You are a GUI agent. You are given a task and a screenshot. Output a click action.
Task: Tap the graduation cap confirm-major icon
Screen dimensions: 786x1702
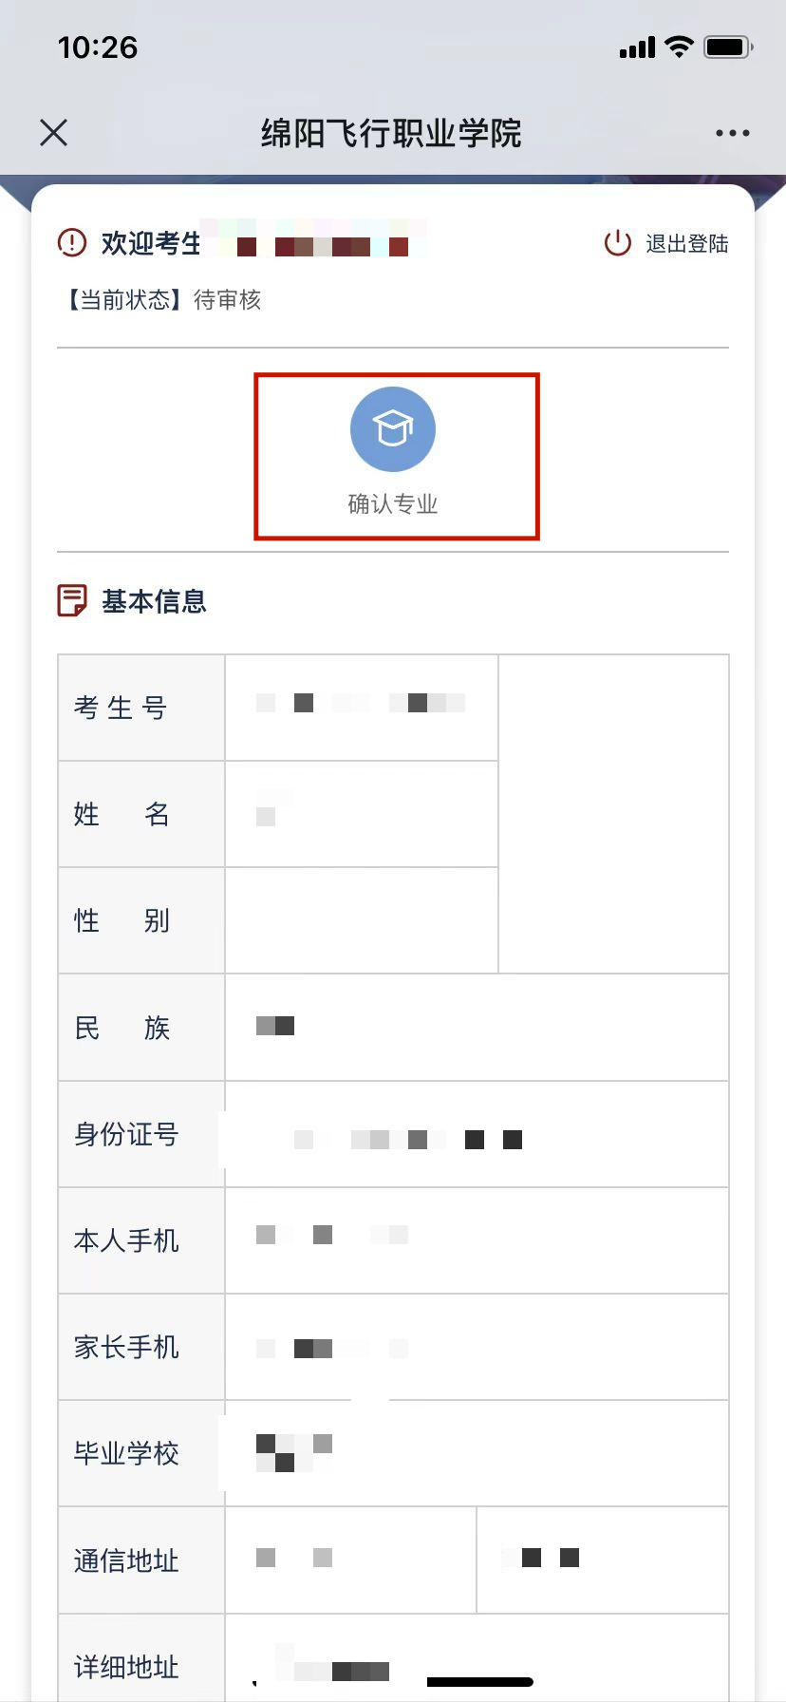click(x=393, y=429)
